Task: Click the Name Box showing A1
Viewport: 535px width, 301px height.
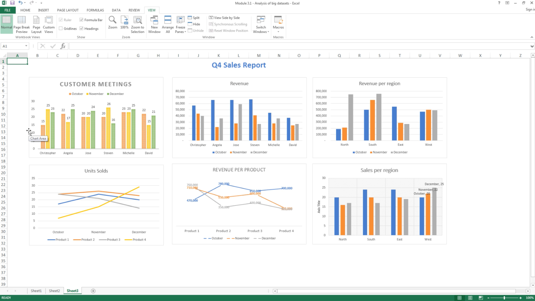Action: [13, 46]
